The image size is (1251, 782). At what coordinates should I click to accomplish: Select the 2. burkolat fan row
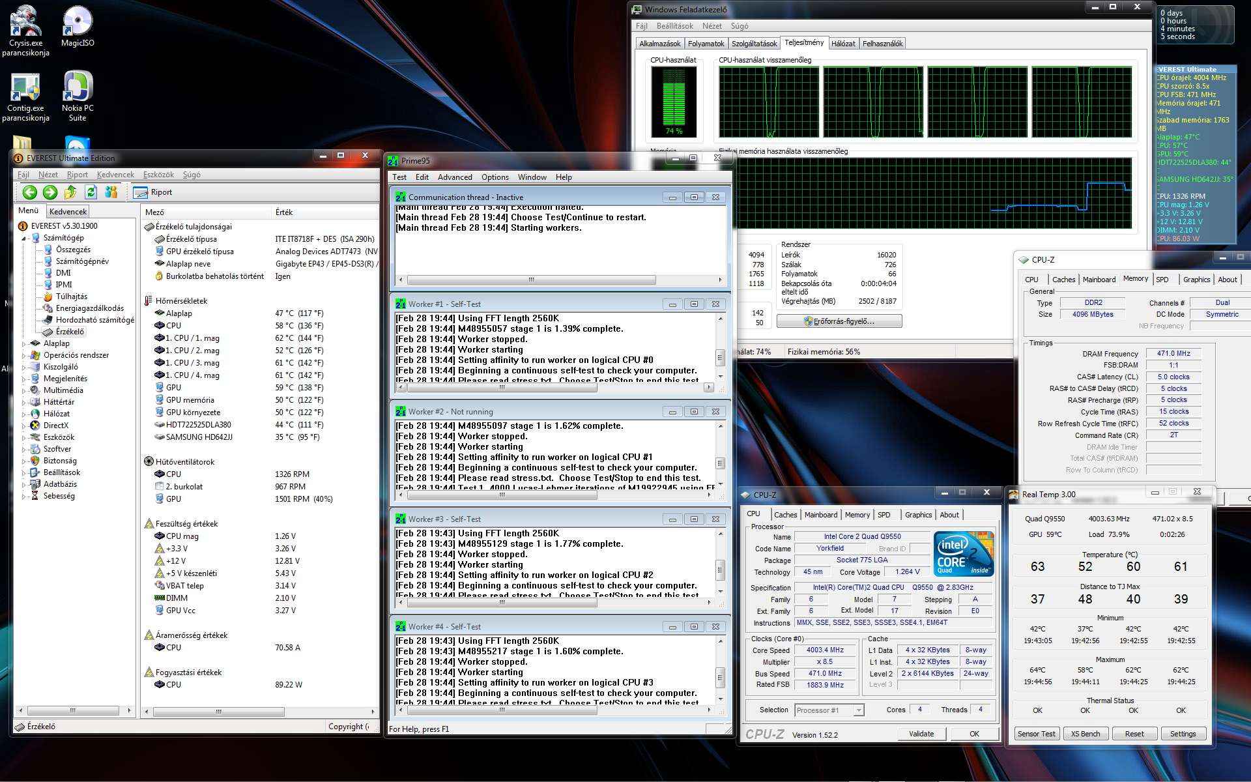[261, 487]
